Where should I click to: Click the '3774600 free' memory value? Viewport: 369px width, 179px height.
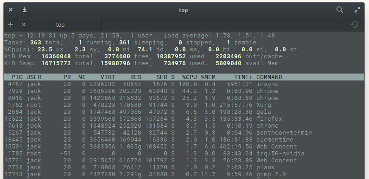click(x=127, y=56)
